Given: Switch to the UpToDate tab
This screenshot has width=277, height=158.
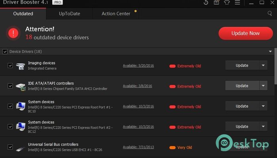Looking at the screenshot, I should click(69, 13).
